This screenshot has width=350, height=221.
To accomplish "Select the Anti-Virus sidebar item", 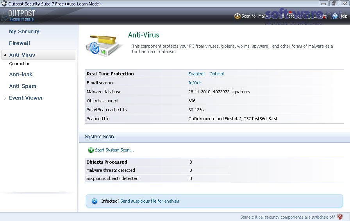I will (39, 55).
